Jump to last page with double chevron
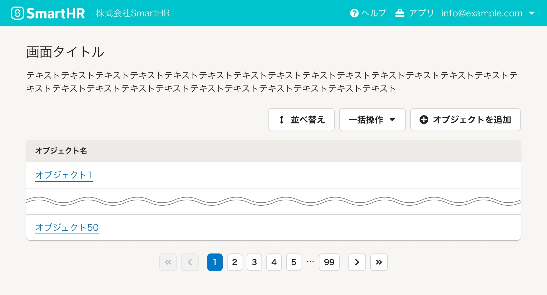 tap(379, 262)
